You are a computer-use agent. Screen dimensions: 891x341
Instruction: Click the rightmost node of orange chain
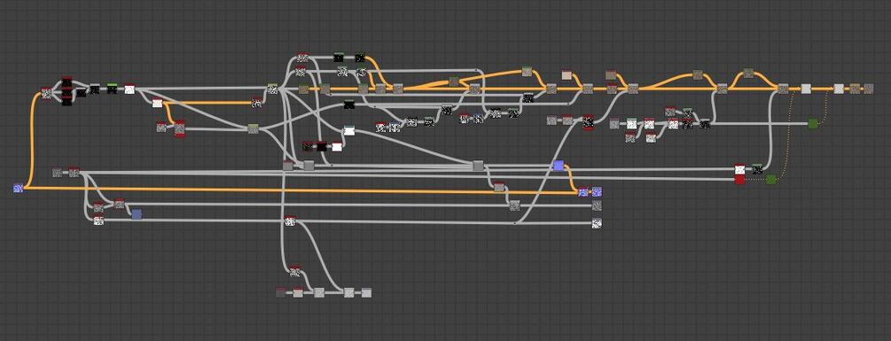868,88
